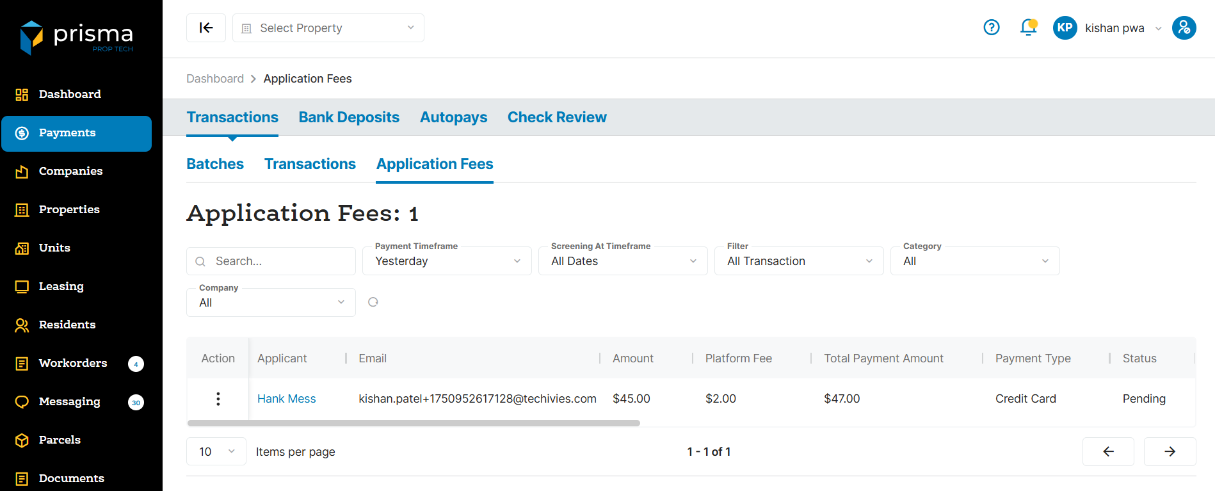This screenshot has height=491, width=1215.
Task: Open the help question mark icon
Action: pyautogui.click(x=991, y=28)
